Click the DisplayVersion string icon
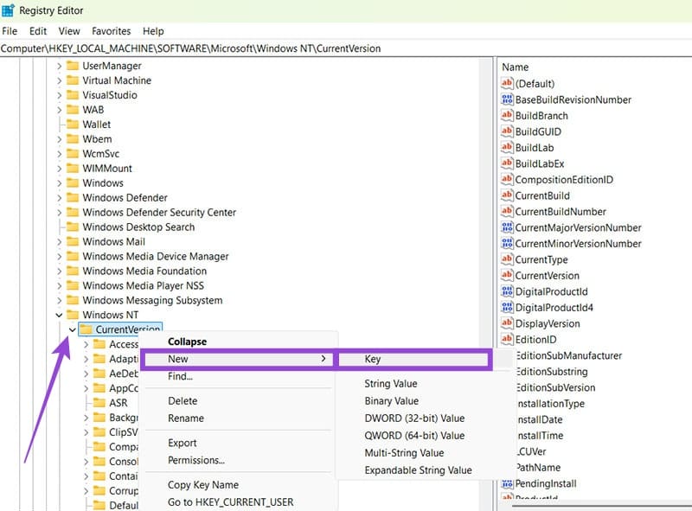The width and height of the screenshot is (692, 511). click(x=507, y=323)
